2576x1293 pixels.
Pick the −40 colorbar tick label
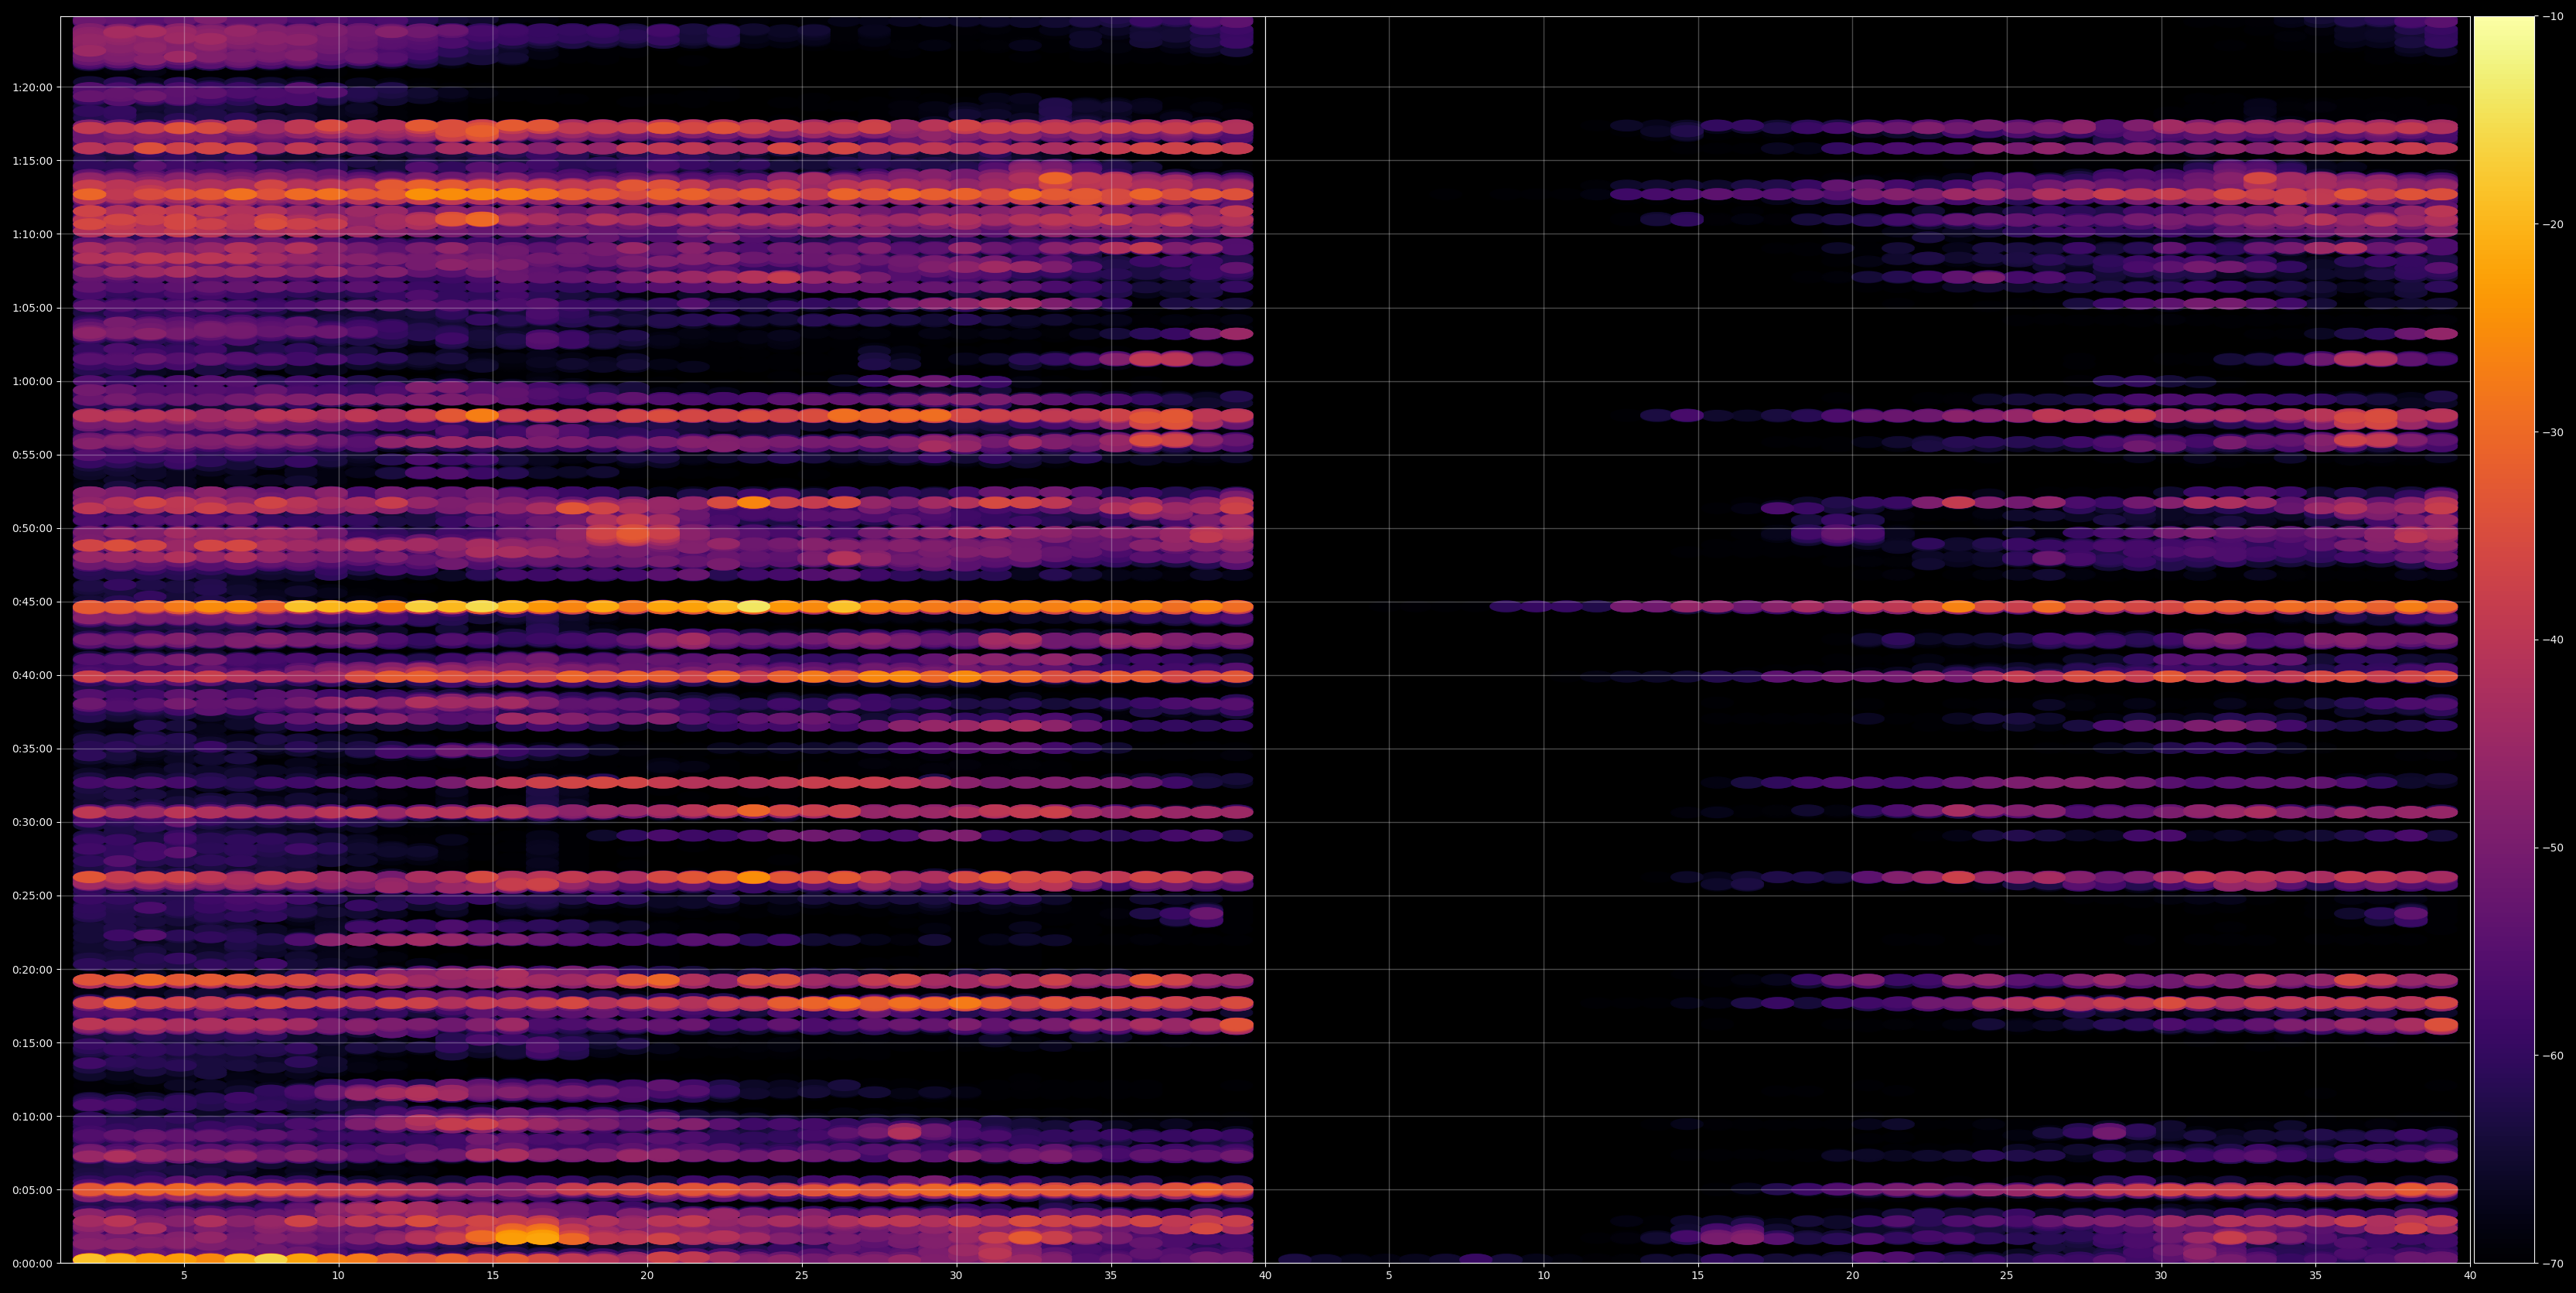[2553, 640]
